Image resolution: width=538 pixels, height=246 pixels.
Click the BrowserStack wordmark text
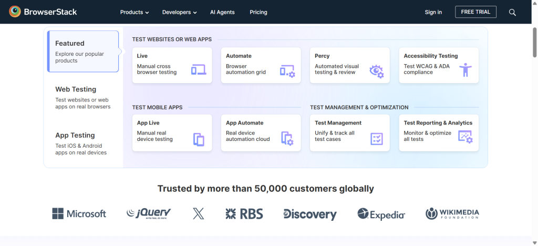point(50,12)
